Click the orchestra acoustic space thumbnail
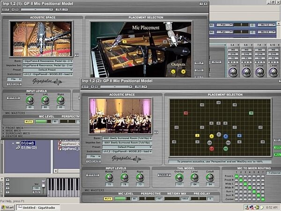 tap(120, 116)
